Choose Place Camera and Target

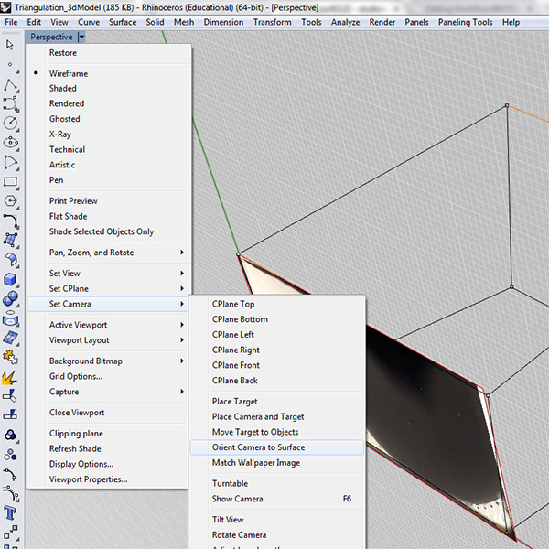258,416
